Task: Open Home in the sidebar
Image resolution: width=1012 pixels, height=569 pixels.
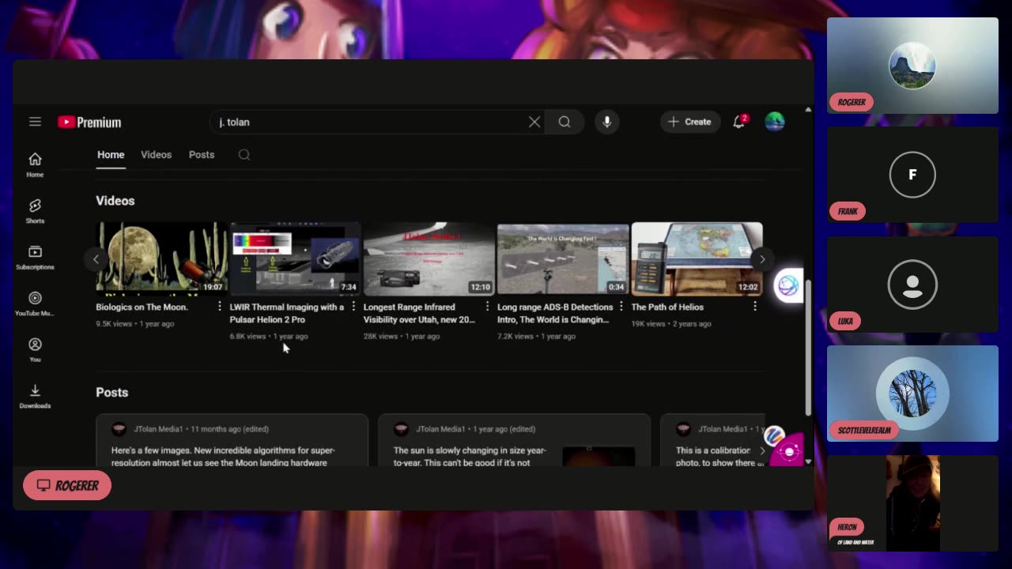Action: 35,164
